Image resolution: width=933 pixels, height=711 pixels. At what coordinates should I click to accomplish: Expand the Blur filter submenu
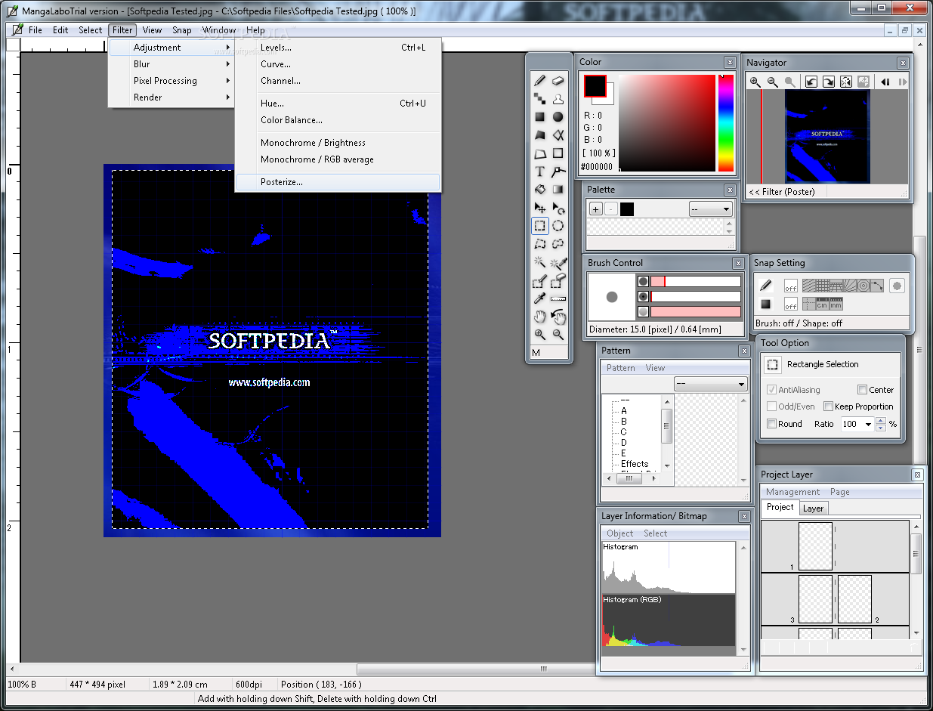172,64
